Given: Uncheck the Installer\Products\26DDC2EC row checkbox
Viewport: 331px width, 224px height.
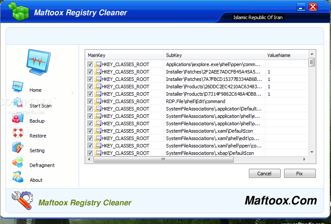Looking at the screenshot, I should point(90,87).
